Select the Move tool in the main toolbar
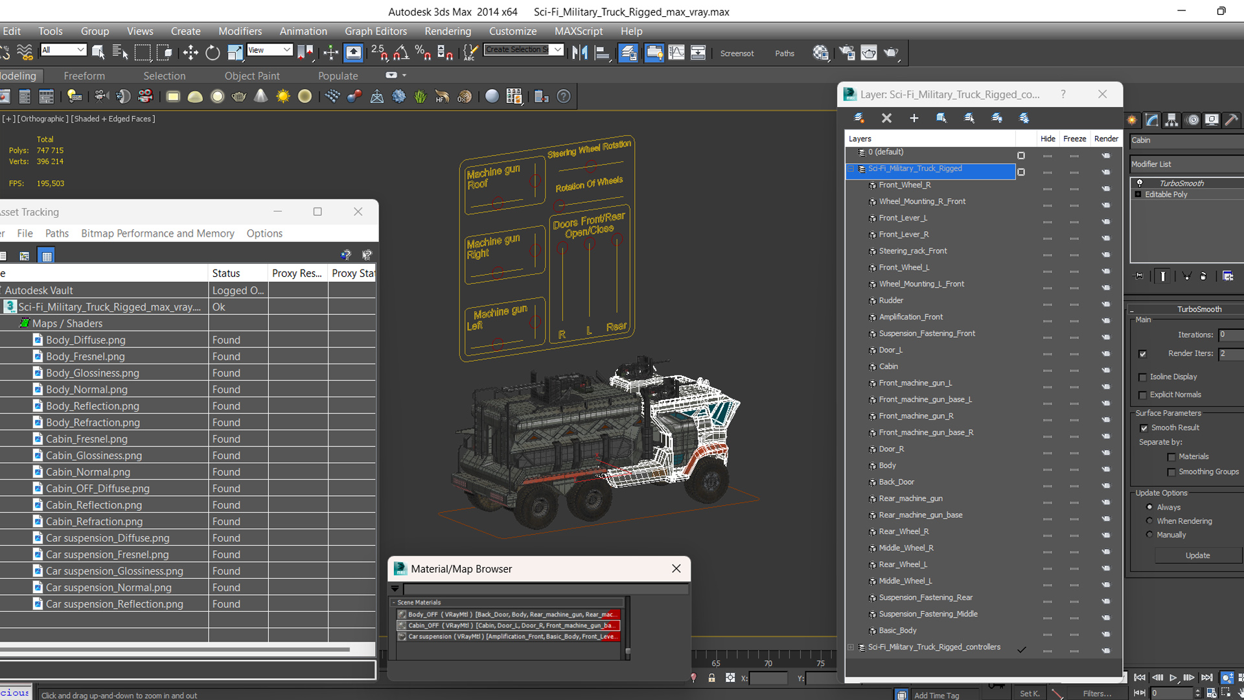Image resolution: width=1244 pixels, height=700 pixels. (190, 52)
